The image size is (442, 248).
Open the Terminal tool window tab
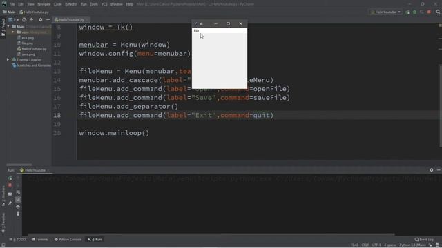coord(40,240)
